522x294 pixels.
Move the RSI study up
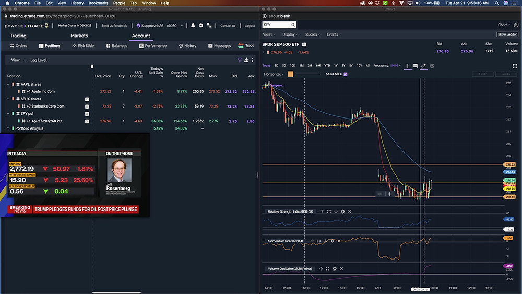pos(322,211)
